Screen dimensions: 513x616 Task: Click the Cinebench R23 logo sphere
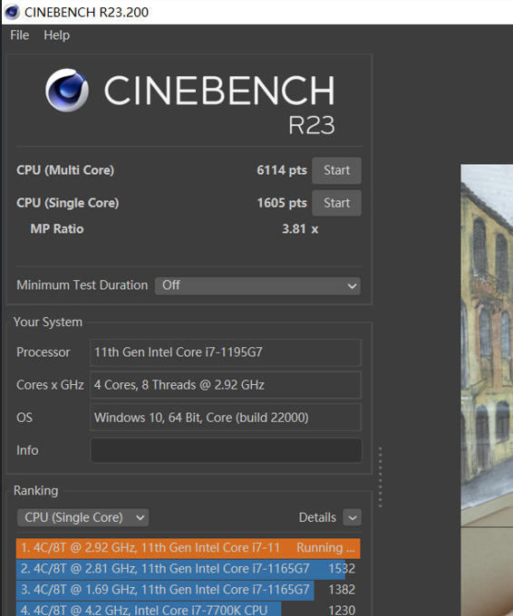click(67, 91)
